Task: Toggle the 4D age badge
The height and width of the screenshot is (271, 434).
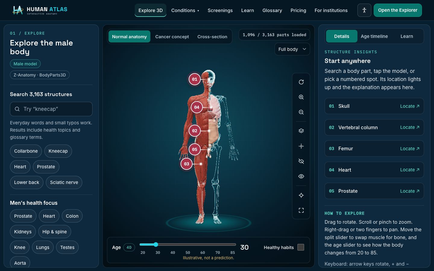Action: tap(129, 248)
